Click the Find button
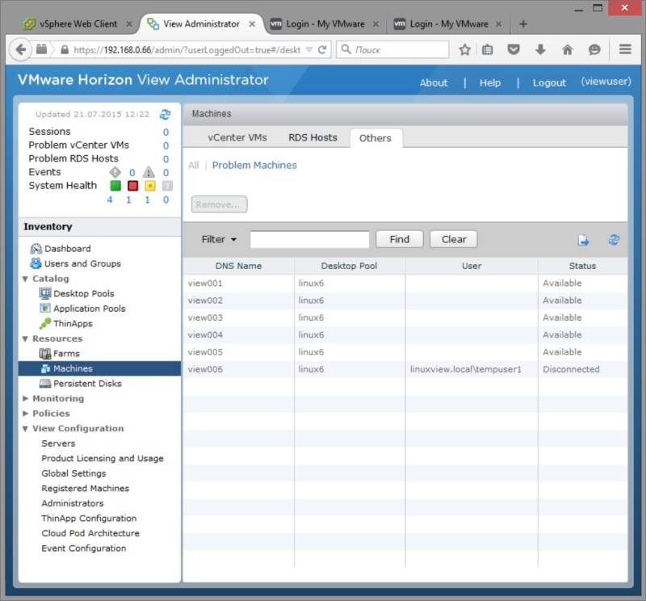This screenshot has width=646, height=601. (399, 239)
